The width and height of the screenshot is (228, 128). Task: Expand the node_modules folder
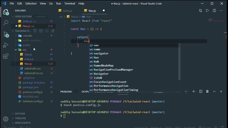[x=16, y=40]
